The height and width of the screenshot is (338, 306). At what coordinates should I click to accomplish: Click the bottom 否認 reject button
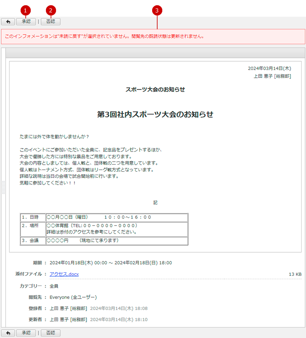51,333
